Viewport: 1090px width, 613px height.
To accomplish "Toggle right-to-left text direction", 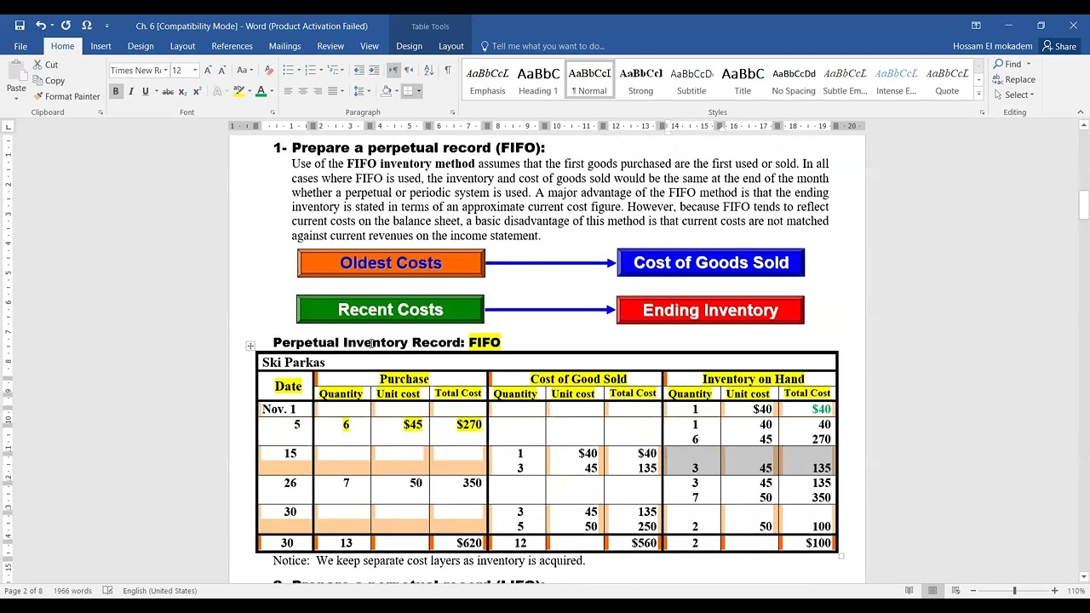I will pyautogui.click(x=408, y=70).
